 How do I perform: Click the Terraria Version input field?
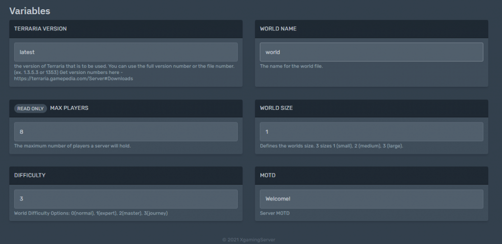pyautogui.click(x=126, y=52)
